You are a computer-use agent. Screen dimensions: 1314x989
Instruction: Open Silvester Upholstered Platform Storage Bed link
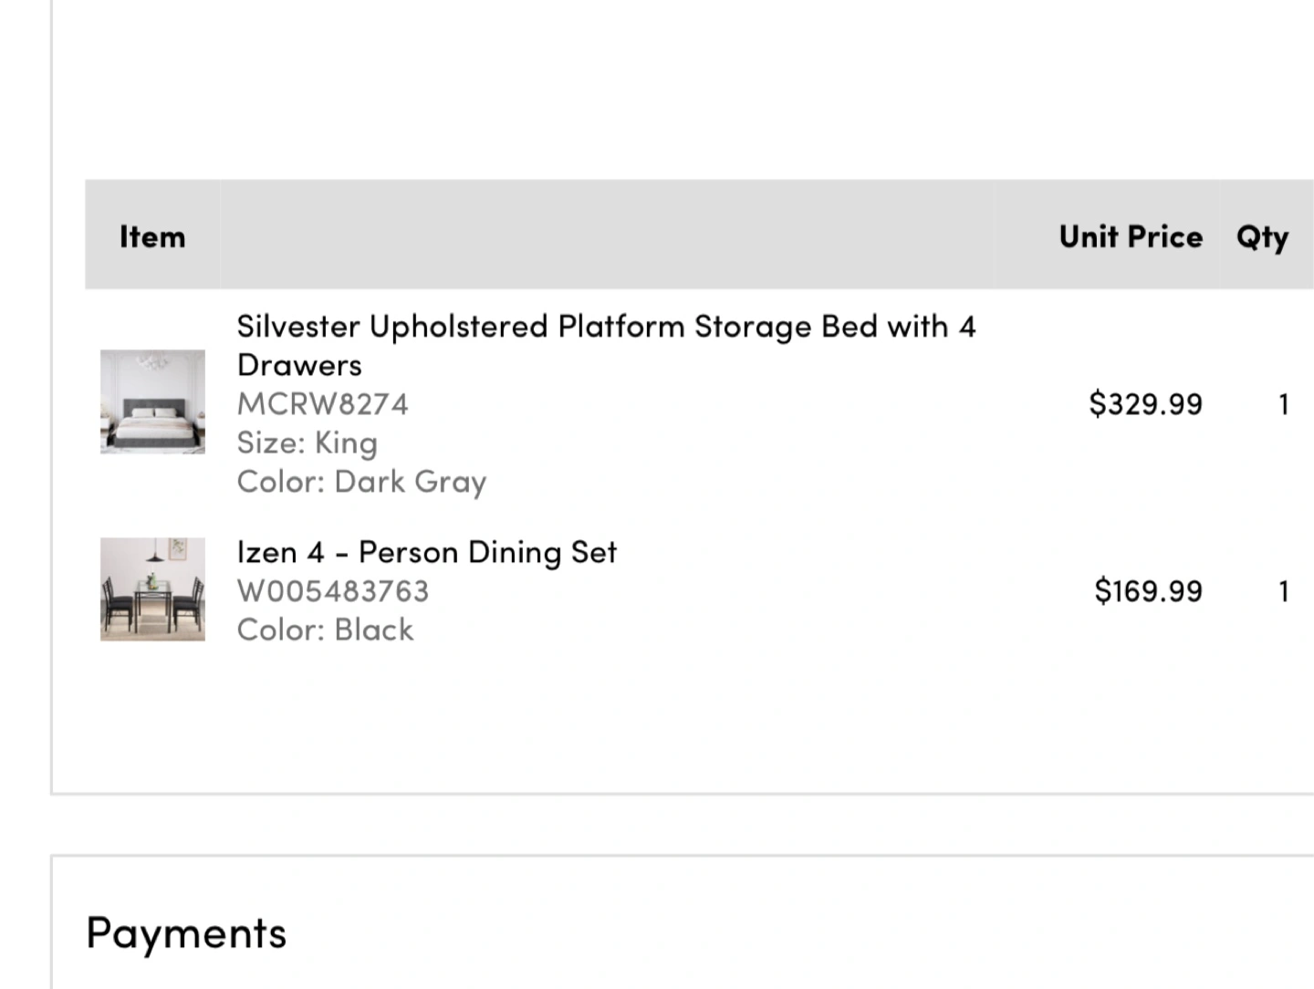[x=606, y=345]
